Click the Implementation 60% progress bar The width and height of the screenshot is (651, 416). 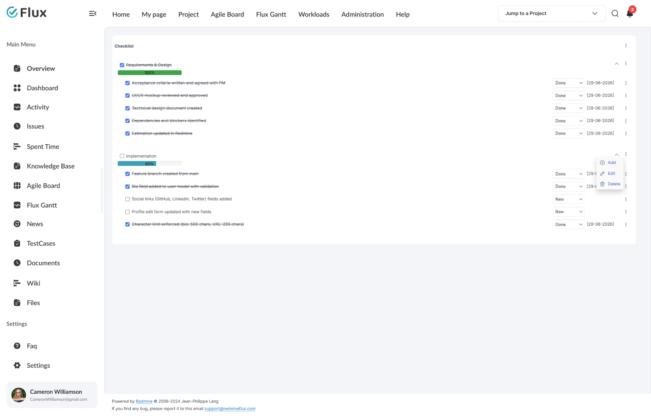(149, 164)
